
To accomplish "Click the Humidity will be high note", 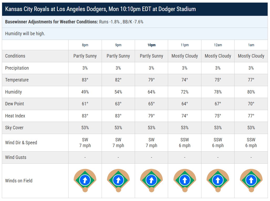I will tap(25, 34).
